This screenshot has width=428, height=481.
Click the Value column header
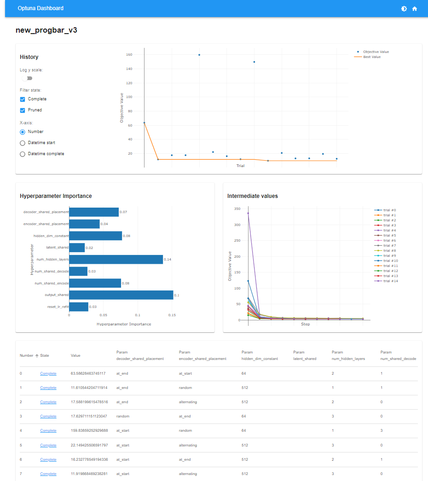tap(75, 355)
